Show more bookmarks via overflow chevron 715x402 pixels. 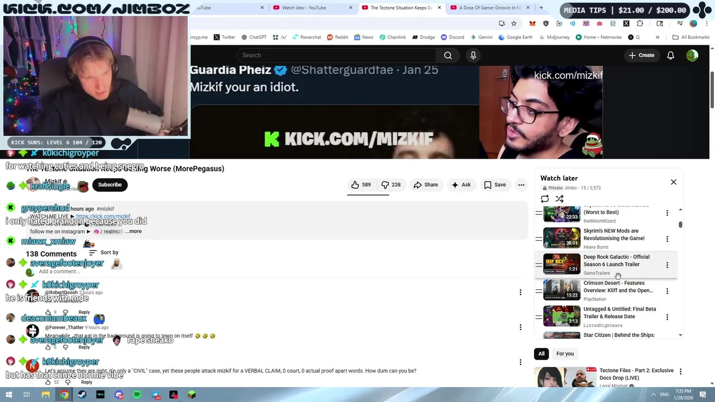[657, 37]
